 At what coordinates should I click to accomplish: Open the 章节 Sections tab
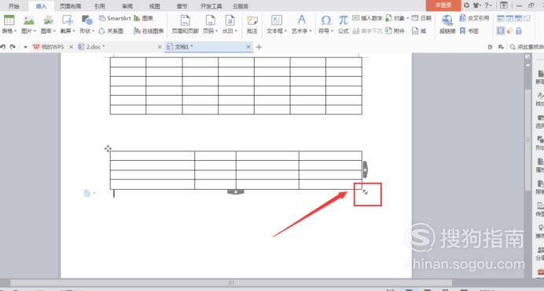click(x=182, y=6)
